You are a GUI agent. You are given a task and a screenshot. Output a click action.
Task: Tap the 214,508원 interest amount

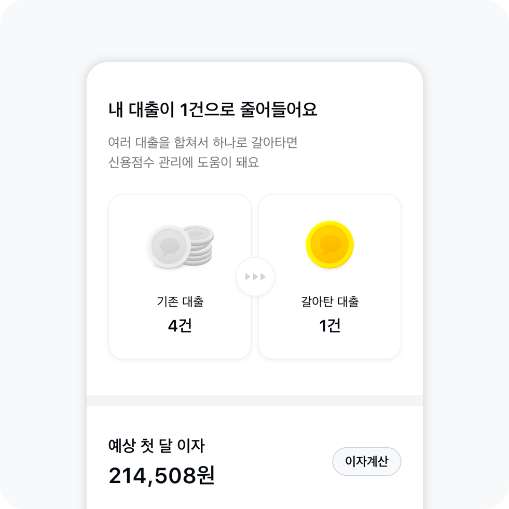pyautogui.click(x=161, y=475)
